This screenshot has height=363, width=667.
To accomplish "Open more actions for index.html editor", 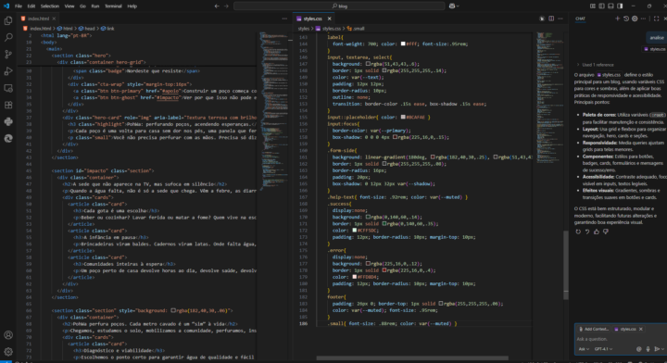I will 284,19.
